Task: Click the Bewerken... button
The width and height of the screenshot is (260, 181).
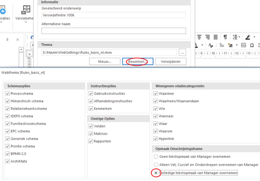Action: coord(136,61)
